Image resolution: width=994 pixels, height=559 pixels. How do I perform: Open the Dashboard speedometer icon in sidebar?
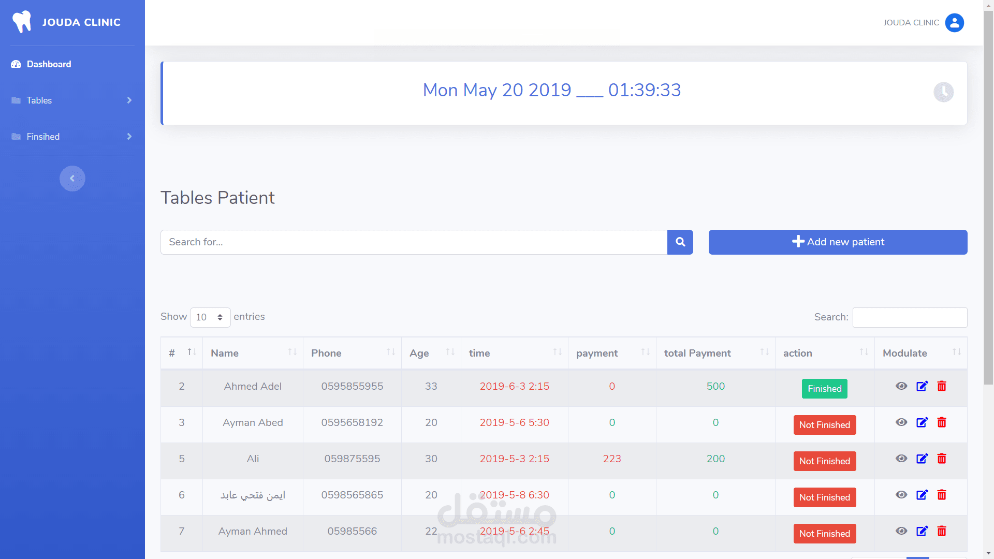pos(16,64)
